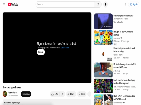Click InterndotGif channel name
Image resolution: width=141 pixels, height=105 pixels.
pos(117,38)
